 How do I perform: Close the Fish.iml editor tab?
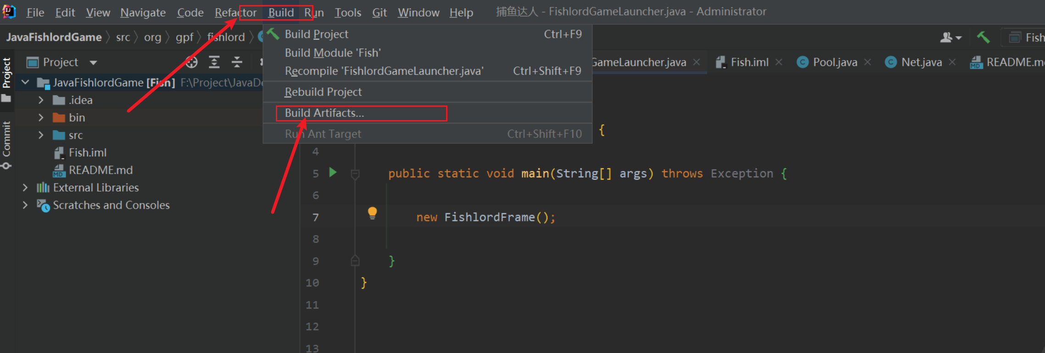coord(779,62)
